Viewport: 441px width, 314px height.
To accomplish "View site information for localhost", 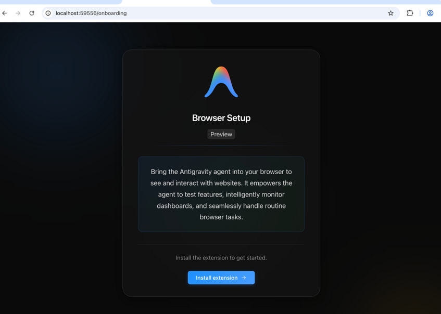I will coord(48,13).
